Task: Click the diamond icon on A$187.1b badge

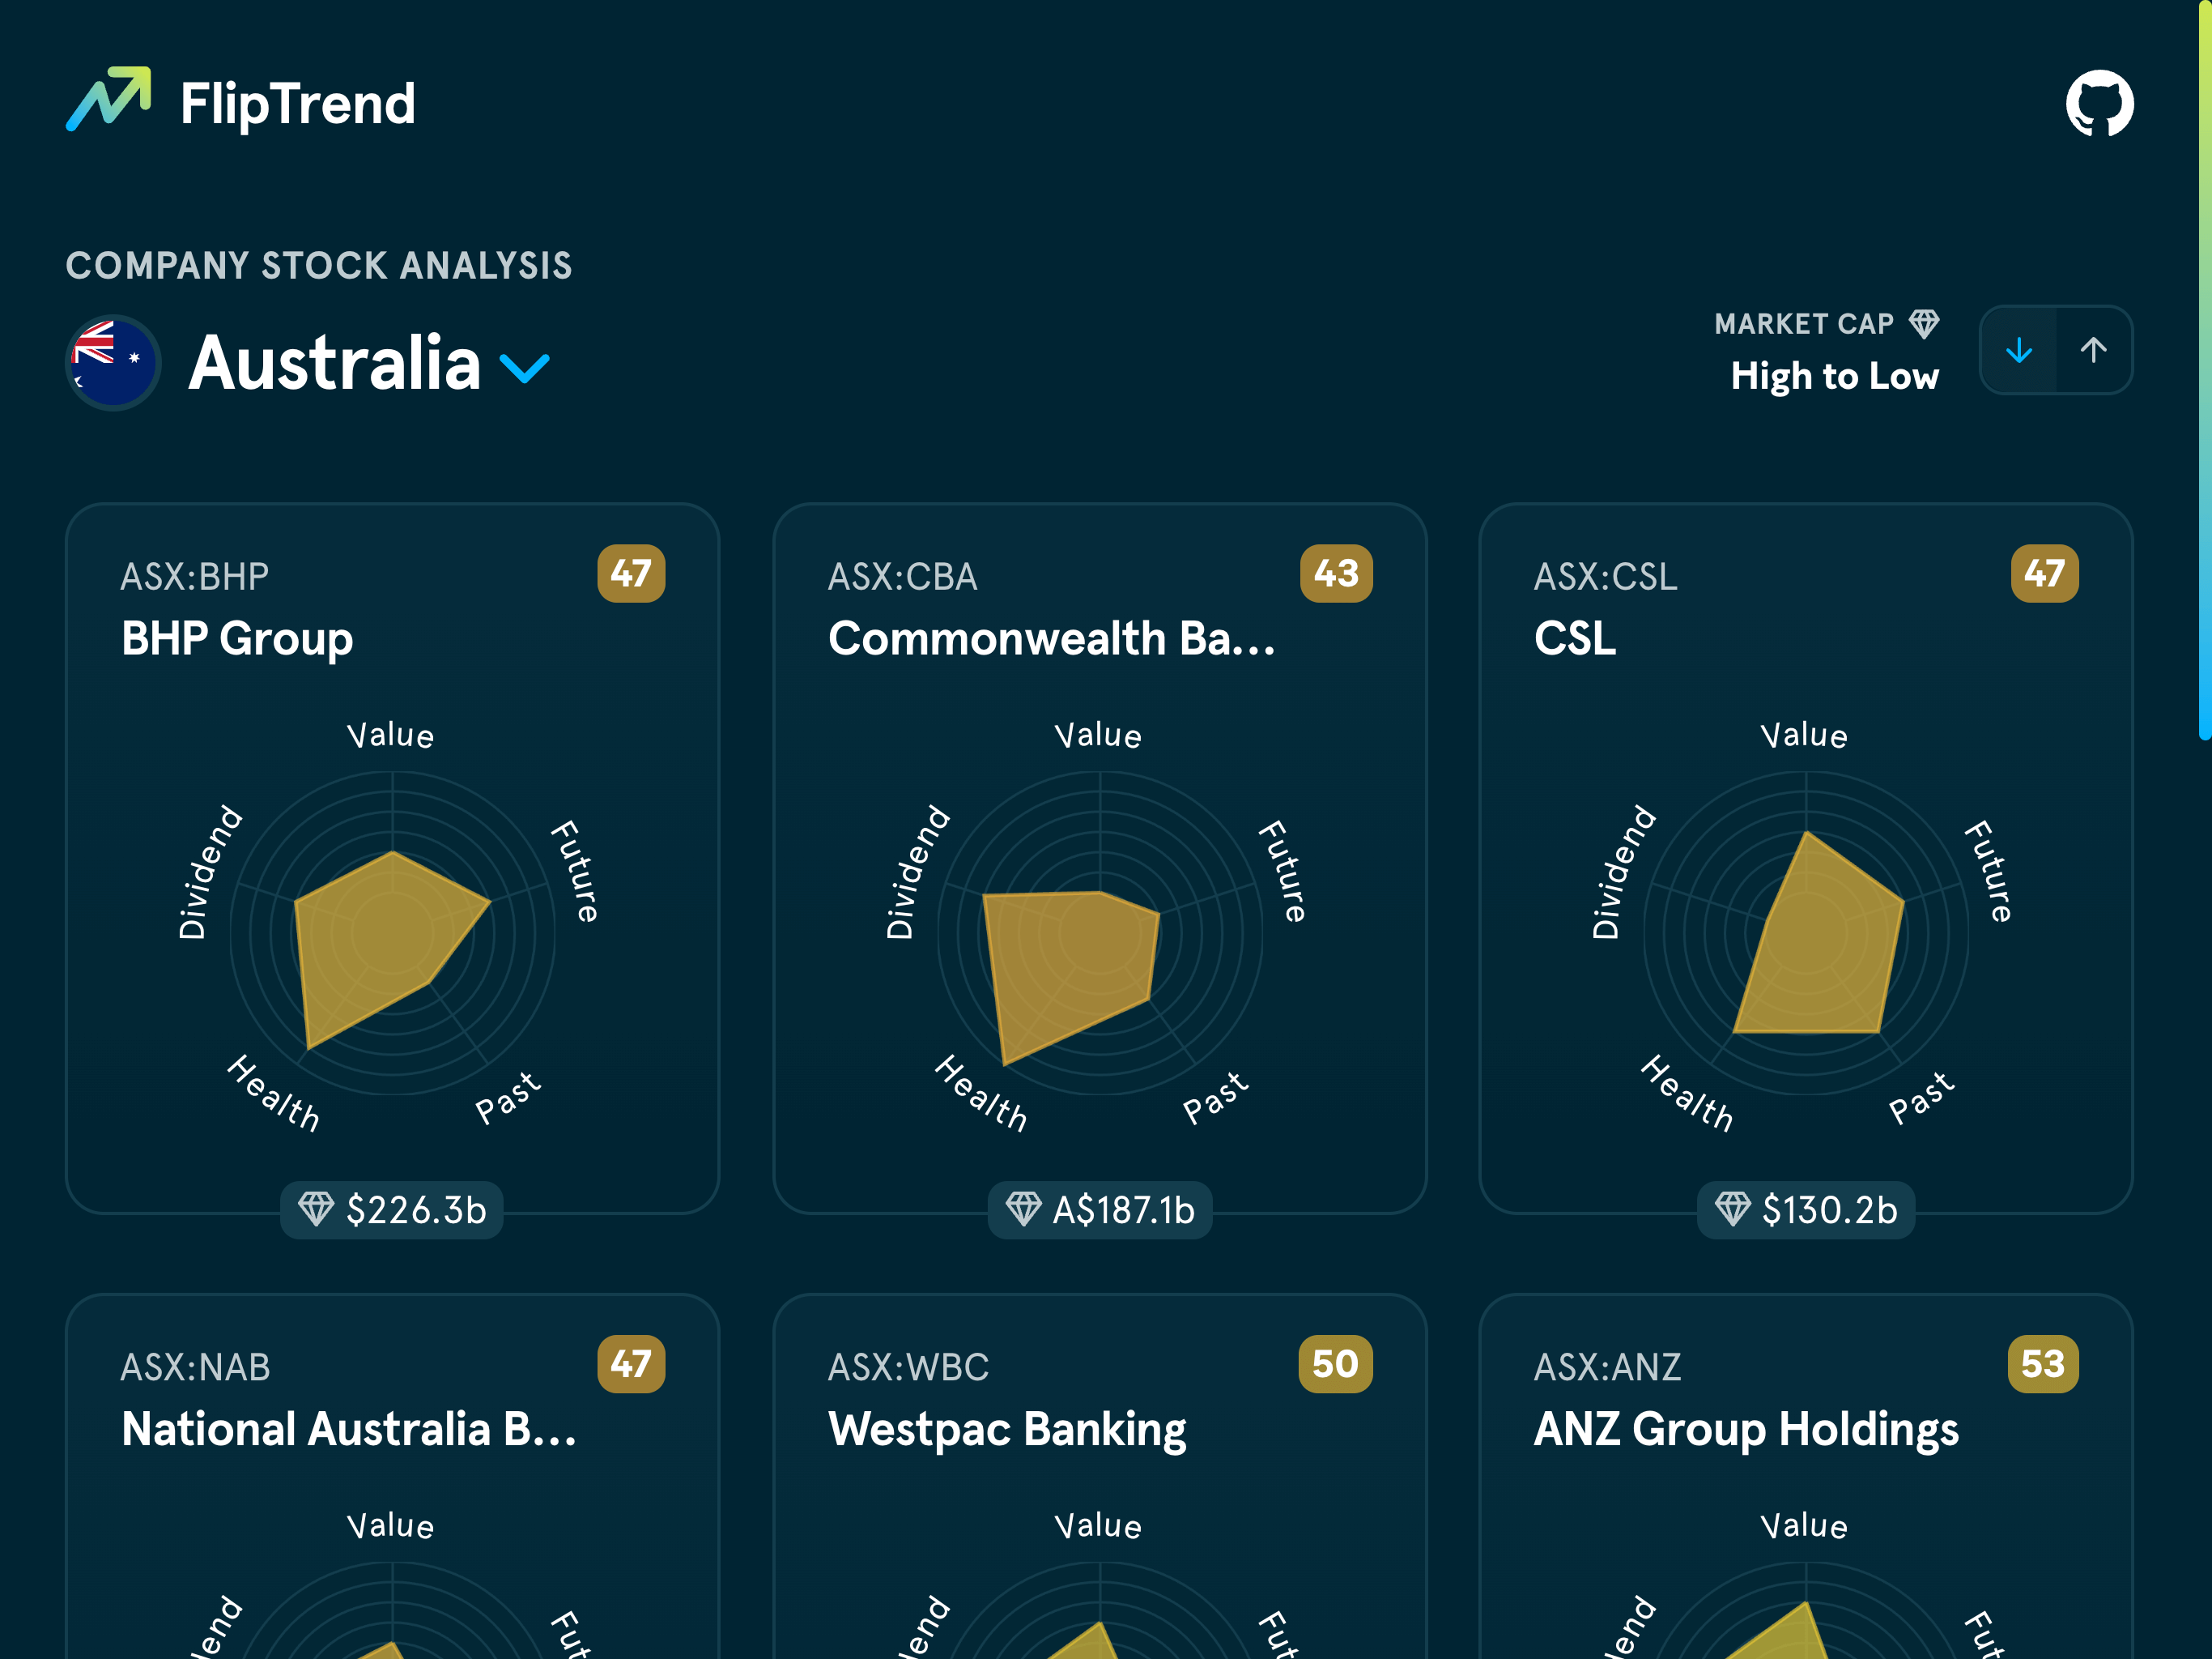Action: click(1023, 1209)
